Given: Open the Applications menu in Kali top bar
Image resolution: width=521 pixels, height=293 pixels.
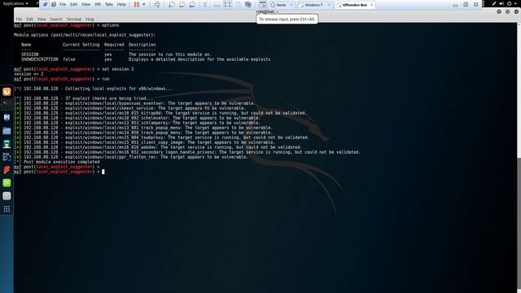Looking at the screenshot, I should coord(15,3).
